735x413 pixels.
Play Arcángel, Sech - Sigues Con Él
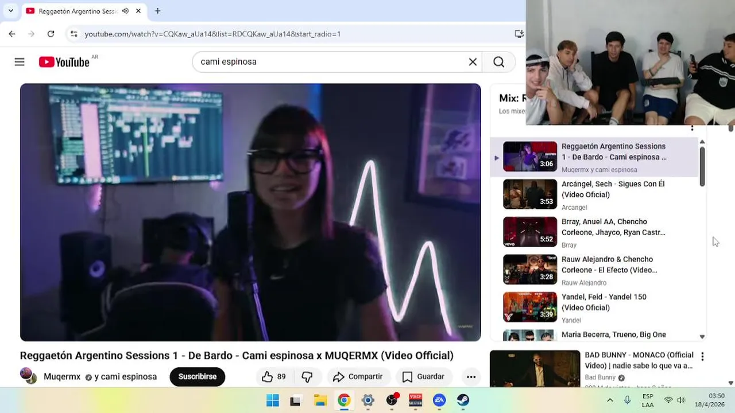click(x=613, y=189)
